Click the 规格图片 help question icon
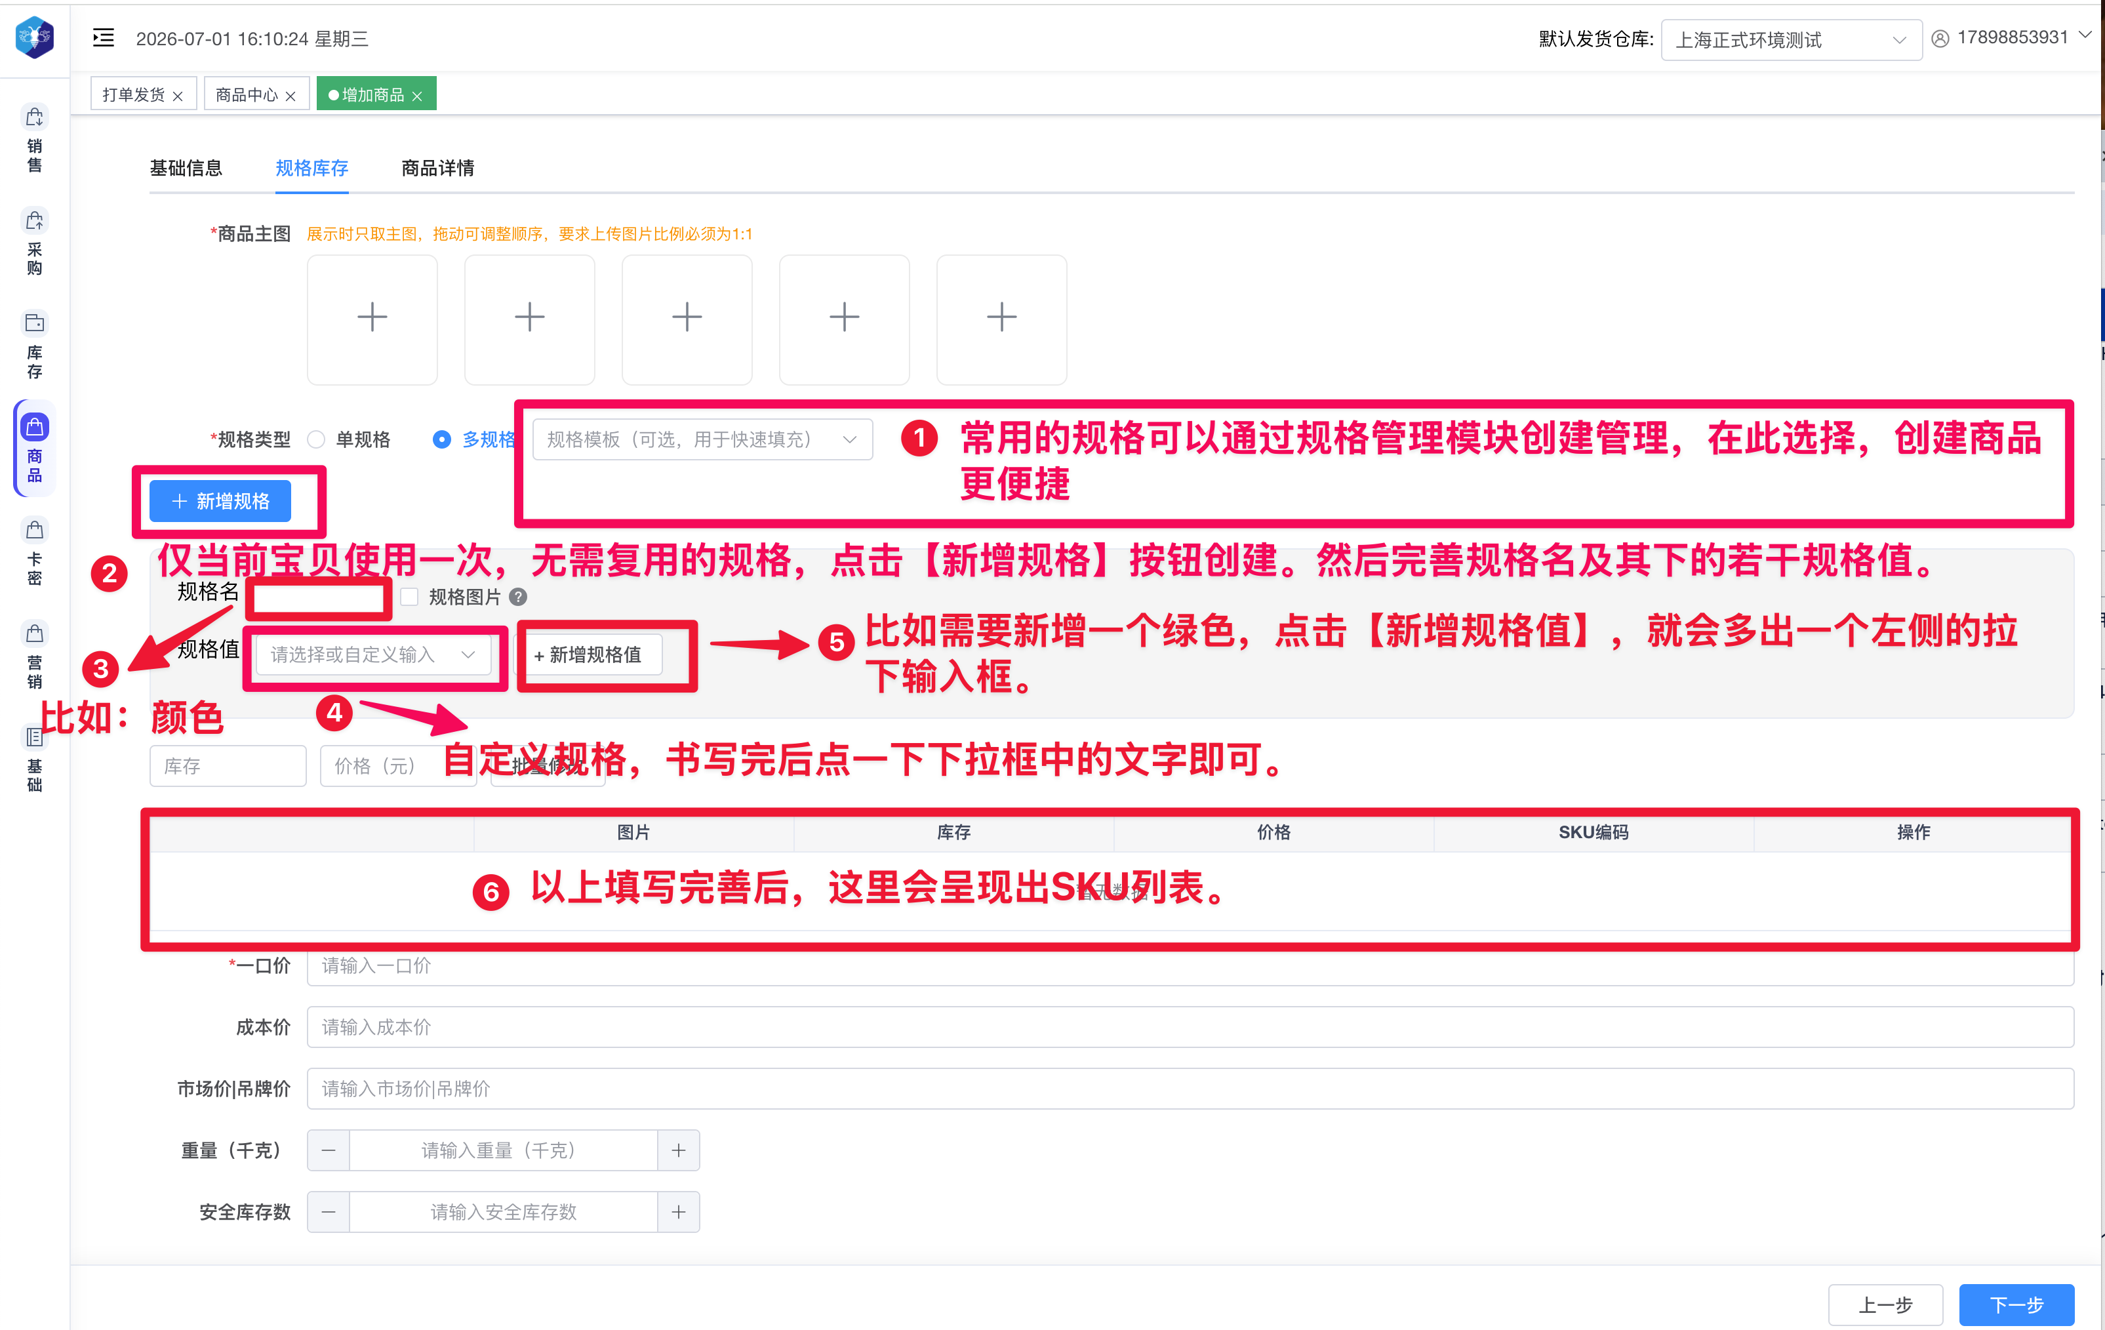The height and width of the screenshot is (1330, 2105). [517, 597]
